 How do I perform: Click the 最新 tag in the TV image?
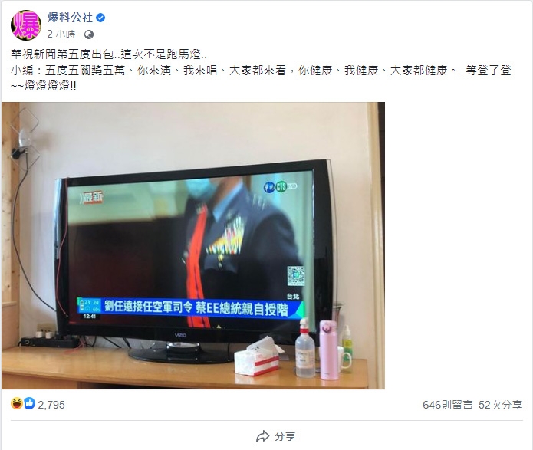point(91,197)
